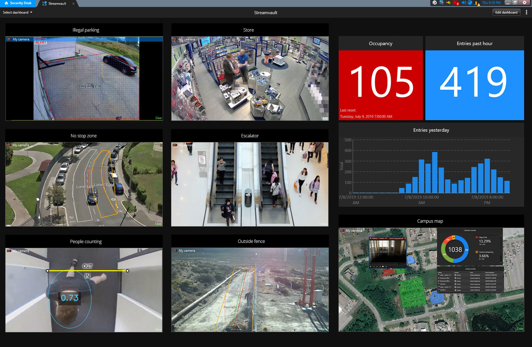Screen dimensions: 532x347
Task: Toggle mute via the speaker icon in the tray
Action: (464, 3)
